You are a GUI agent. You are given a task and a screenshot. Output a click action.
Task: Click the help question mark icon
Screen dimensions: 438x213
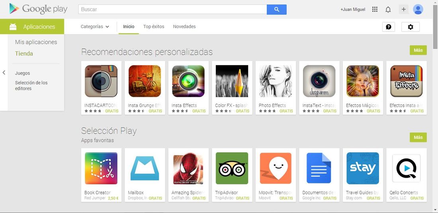click(388, 27)
